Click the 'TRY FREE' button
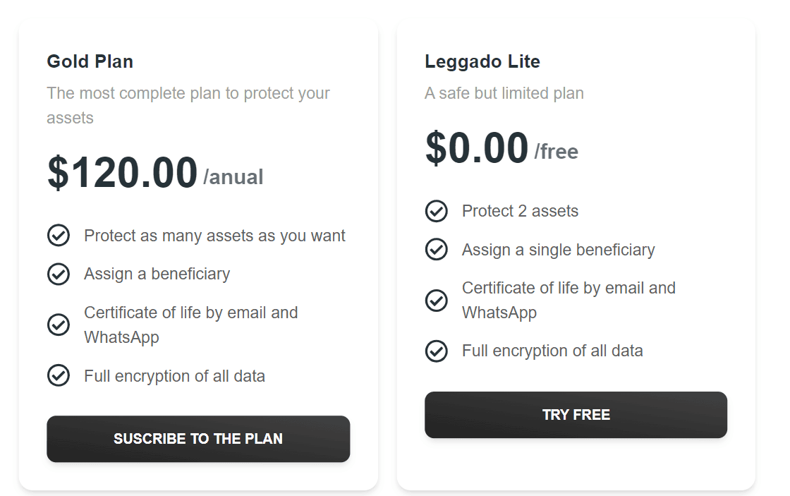Screen dimensions: 790x496 click(576, 415)
